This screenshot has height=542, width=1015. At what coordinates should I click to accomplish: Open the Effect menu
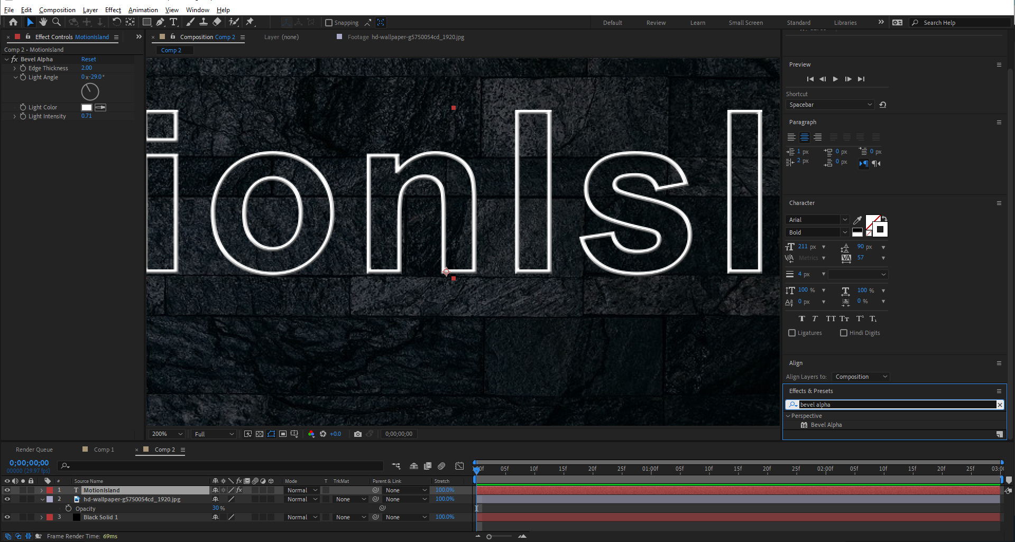[113, 10]
